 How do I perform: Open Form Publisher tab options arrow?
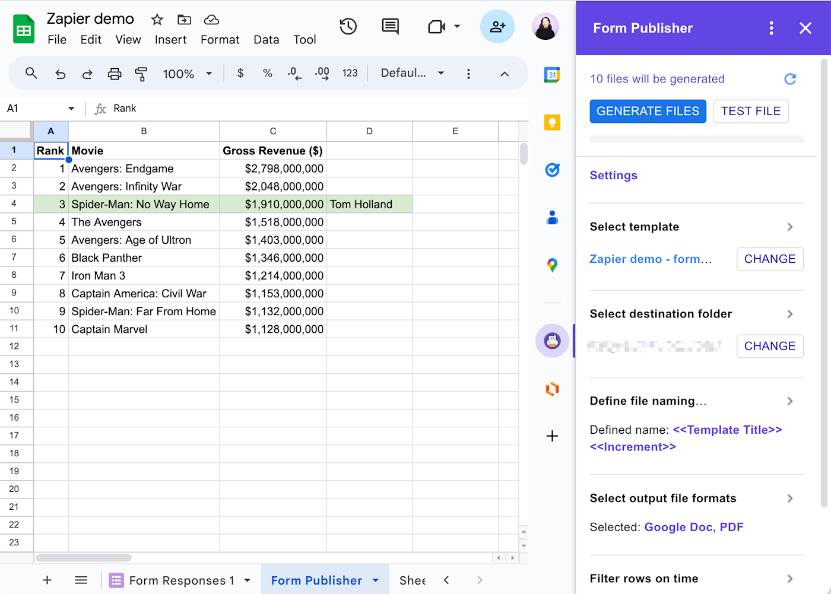click(x=376, y=580)
